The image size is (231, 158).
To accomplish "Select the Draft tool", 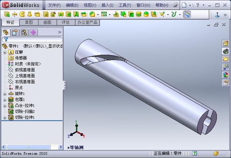I will [x=123, y=14].
